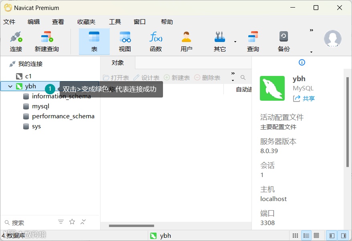
Task: Click the large green MySQL dolphin logo
Action: 272,88
